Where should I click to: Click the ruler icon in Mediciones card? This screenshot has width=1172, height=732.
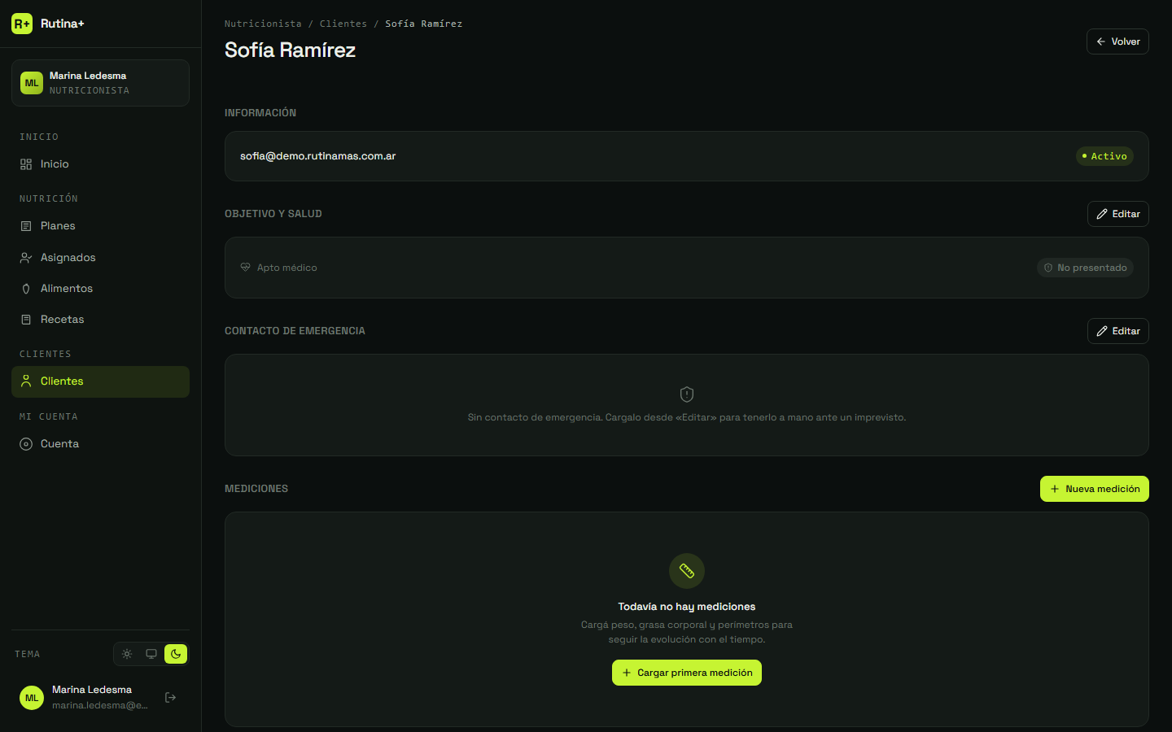687,571
